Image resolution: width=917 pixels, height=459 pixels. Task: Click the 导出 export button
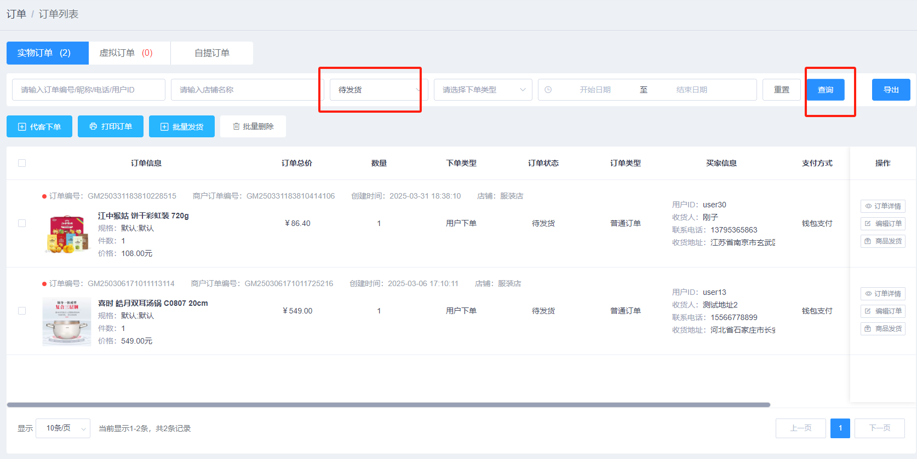click(x=891, y=90)
